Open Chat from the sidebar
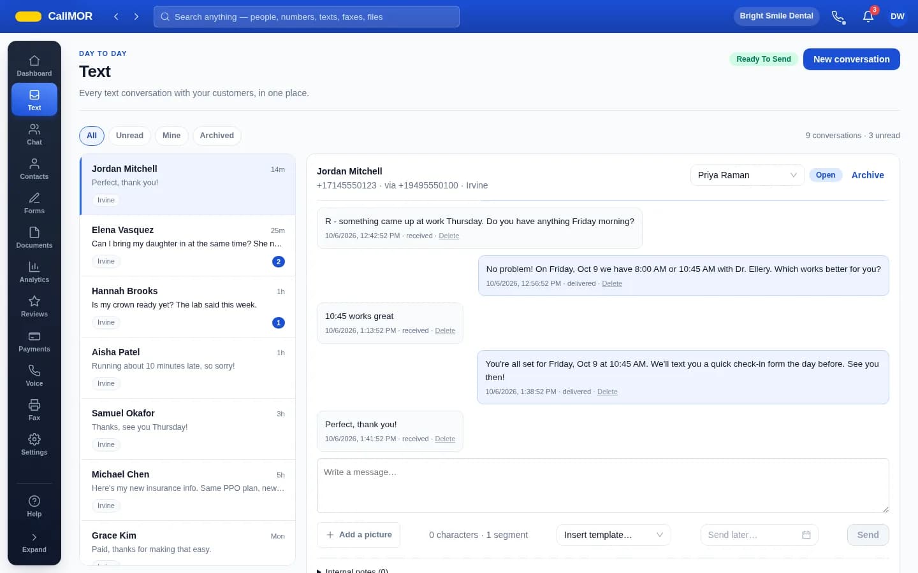The image size is (918, 573). [34, 134]
